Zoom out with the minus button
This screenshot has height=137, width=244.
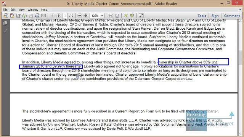(80, 16)
